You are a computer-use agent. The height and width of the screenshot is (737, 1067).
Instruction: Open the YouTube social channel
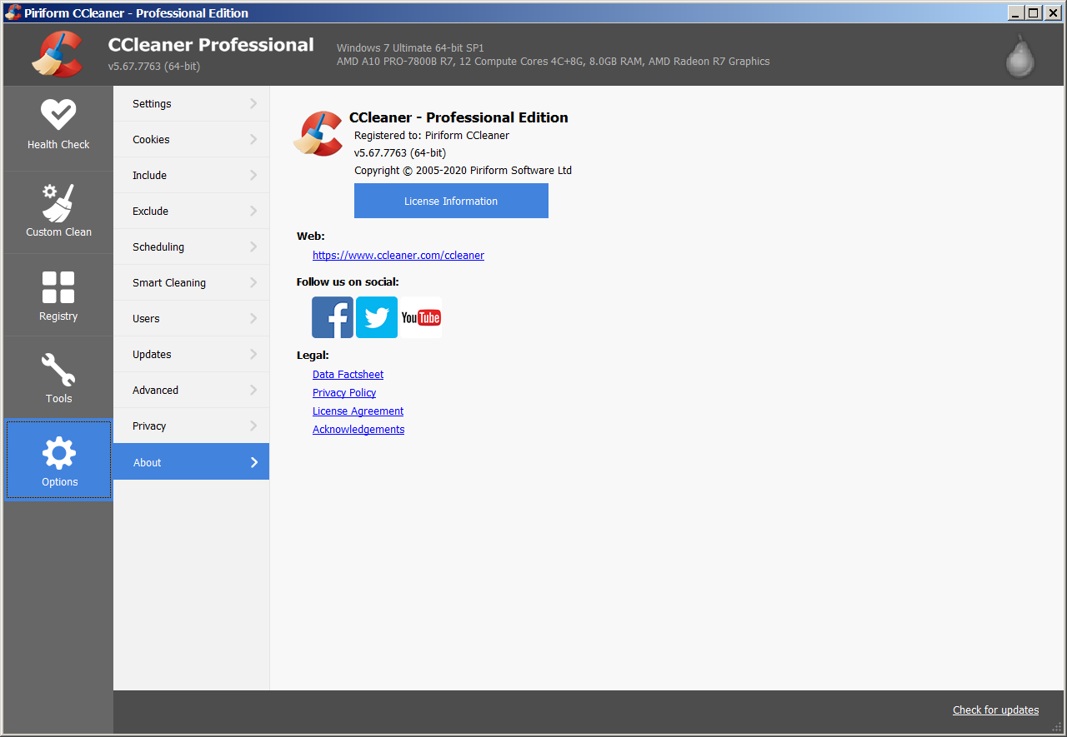click(421, 317)
